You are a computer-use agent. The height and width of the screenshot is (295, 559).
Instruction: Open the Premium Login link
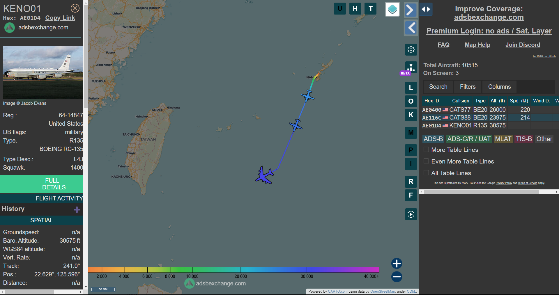coord(489,31)
